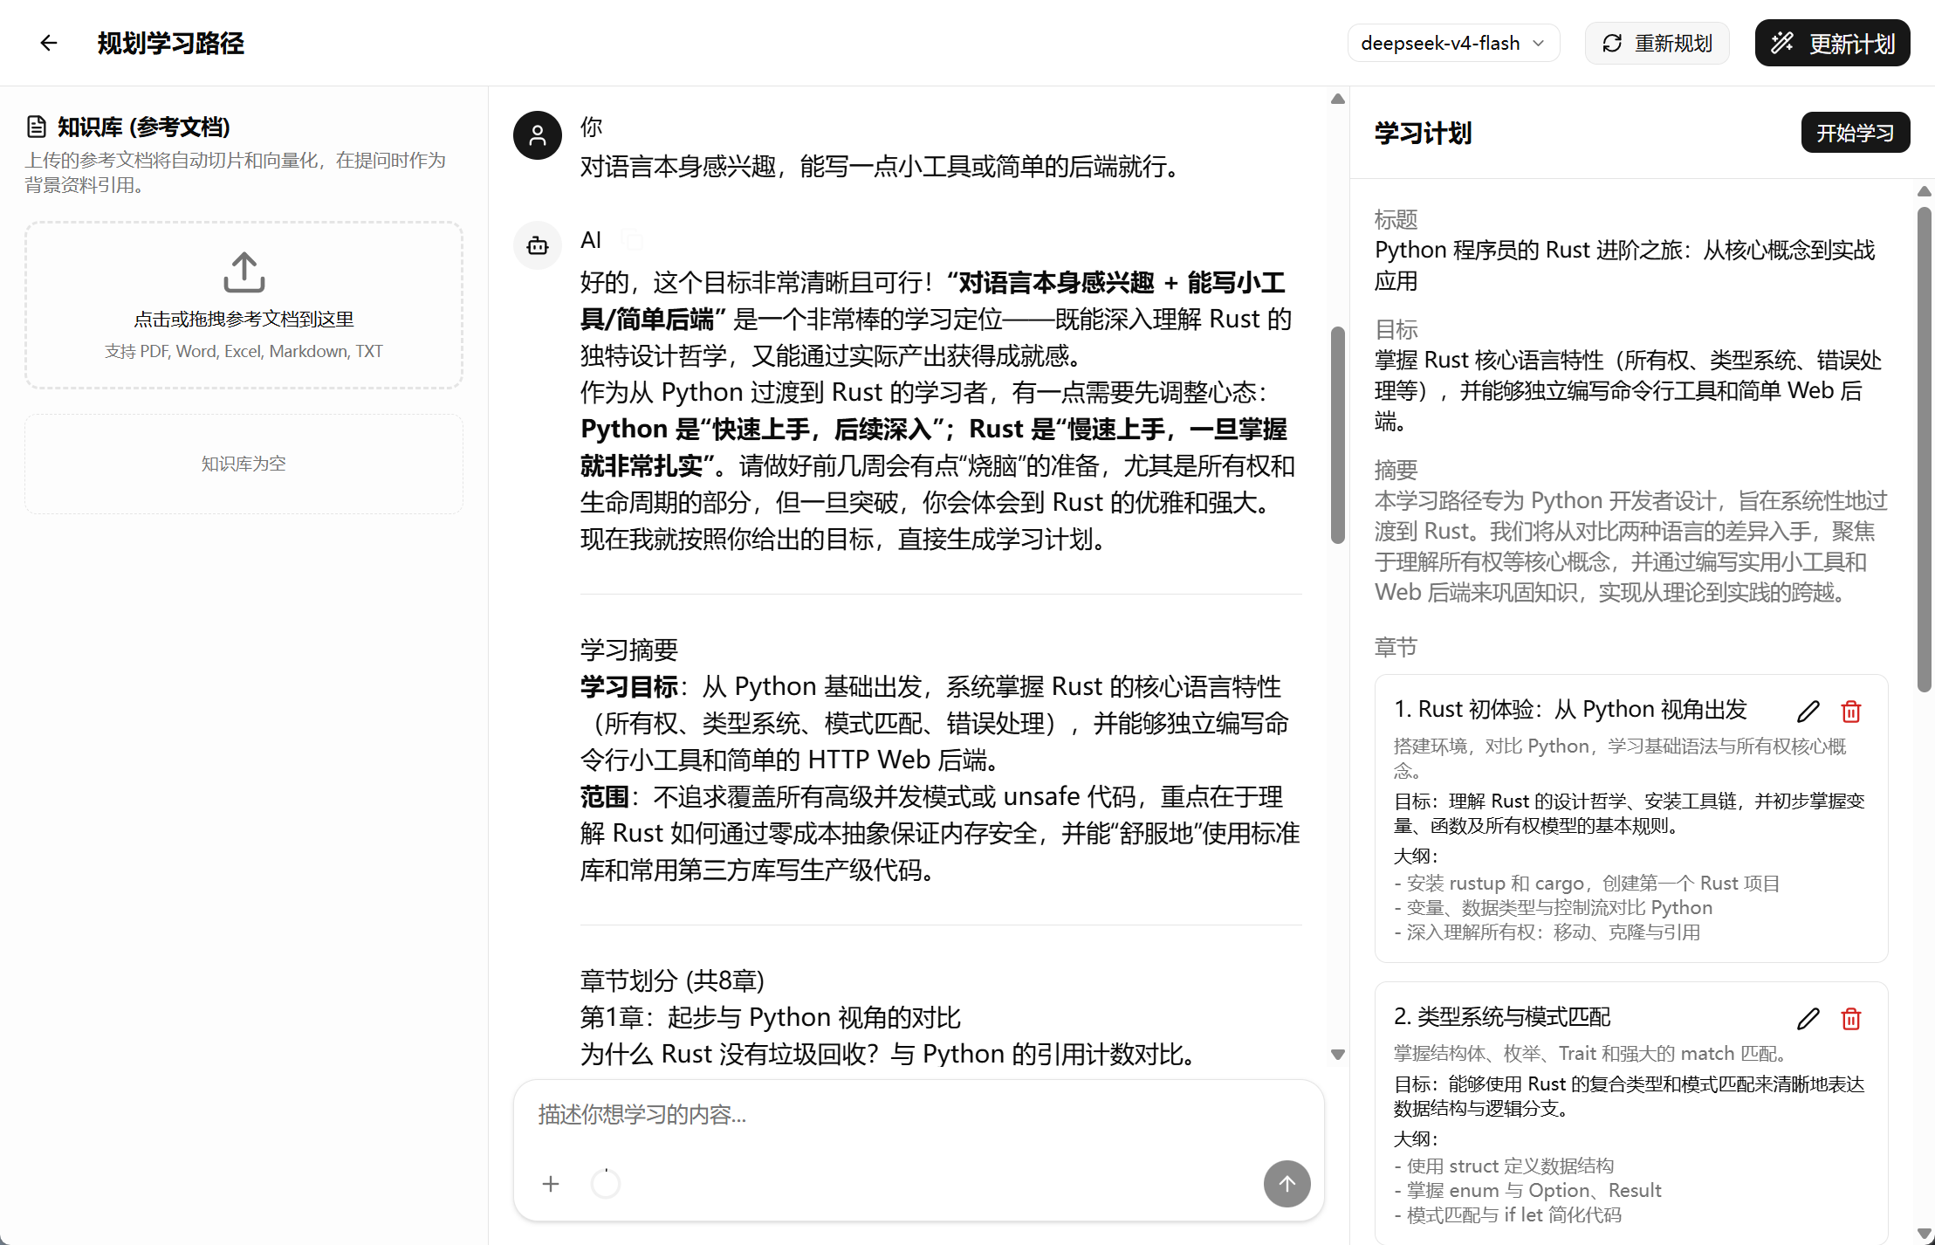The width and height of the screenshot is (1935, 1245).
Task: Click the 规划学习路径 page title
Action: click(171, 43)
